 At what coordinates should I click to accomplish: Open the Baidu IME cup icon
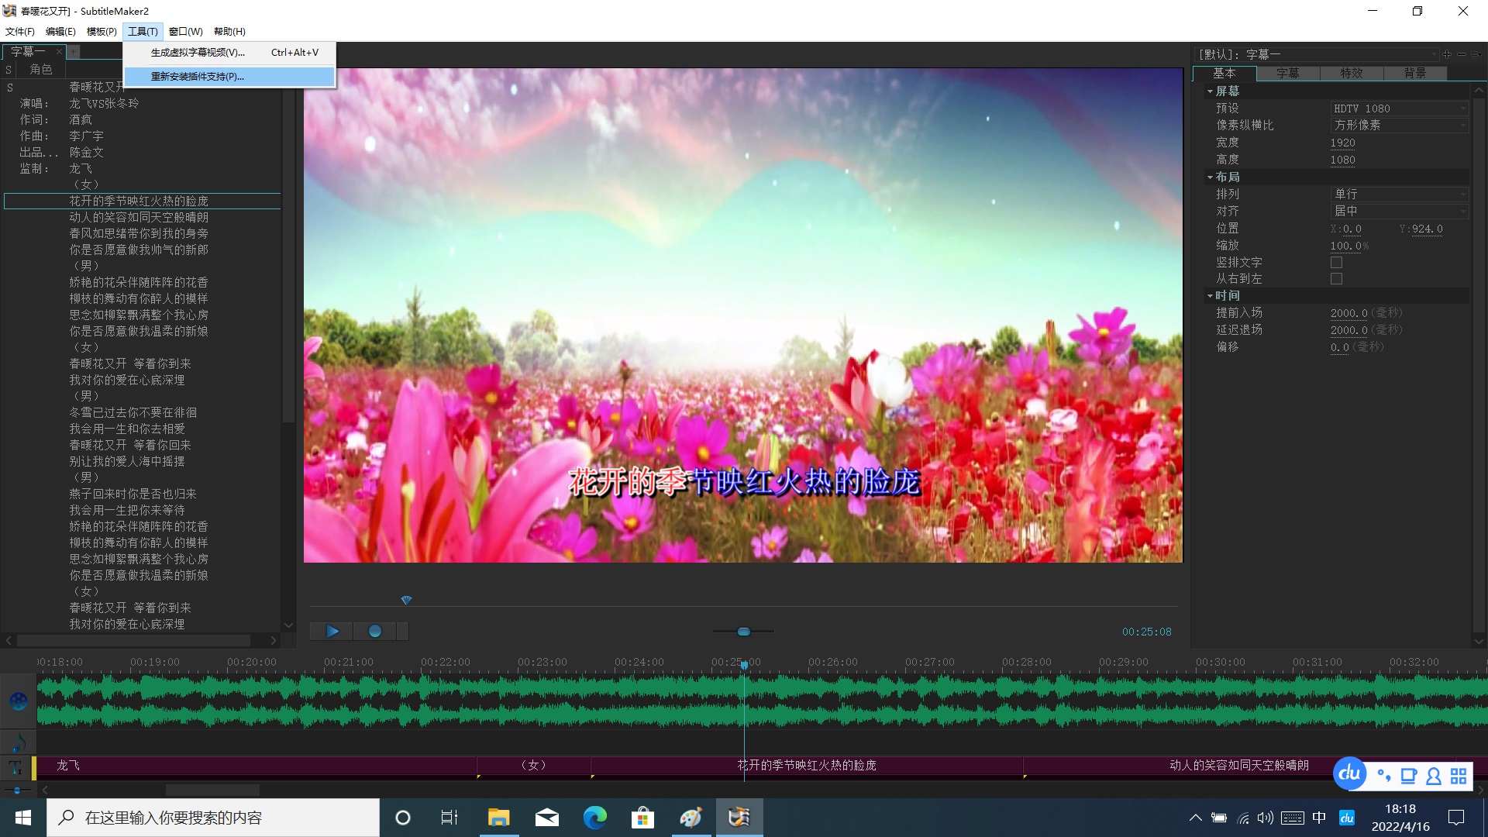[1409, 776]
